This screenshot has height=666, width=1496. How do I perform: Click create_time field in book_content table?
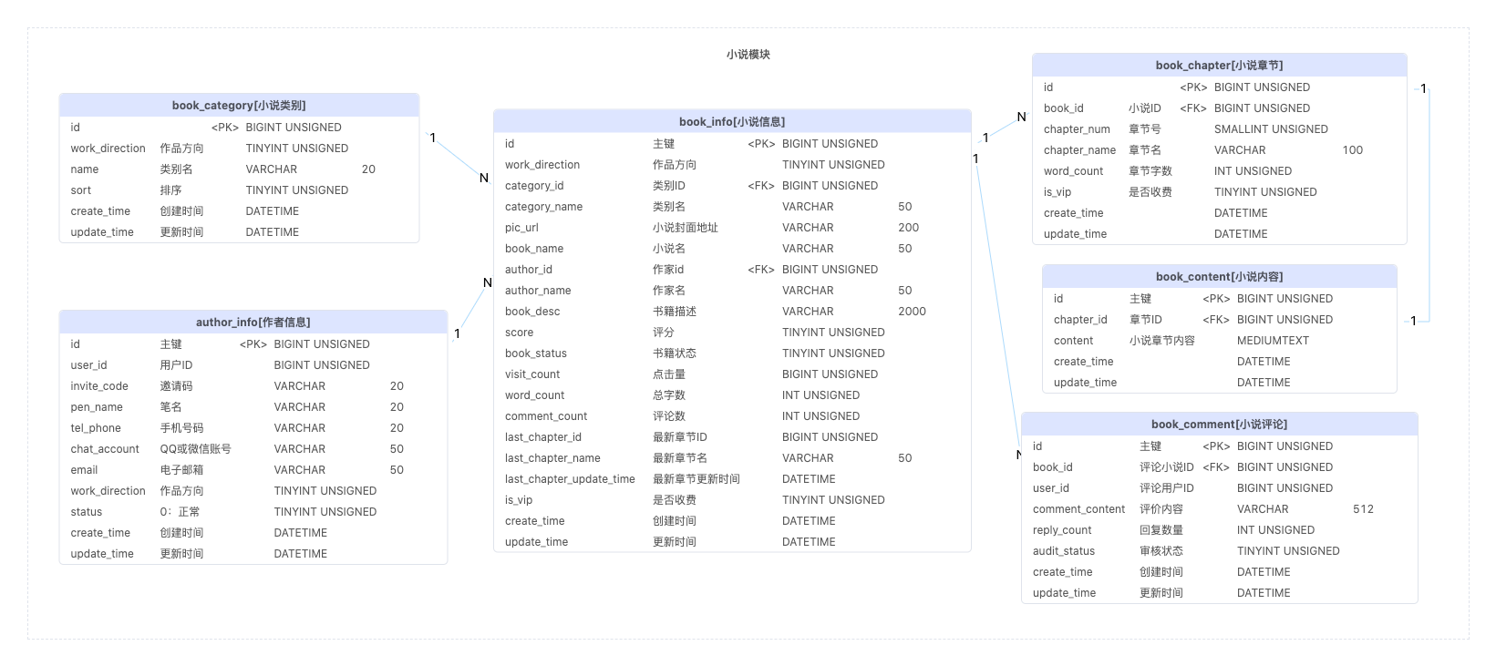1220,362
